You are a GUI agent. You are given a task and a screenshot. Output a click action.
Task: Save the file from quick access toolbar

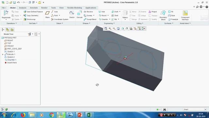14,2
